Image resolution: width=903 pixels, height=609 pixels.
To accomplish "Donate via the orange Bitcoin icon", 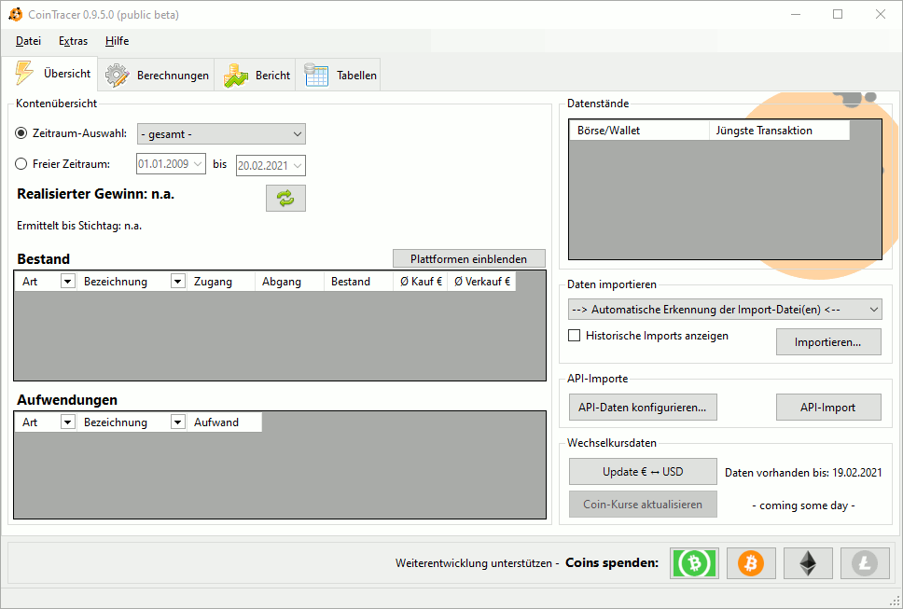I will tap(751, 563).
